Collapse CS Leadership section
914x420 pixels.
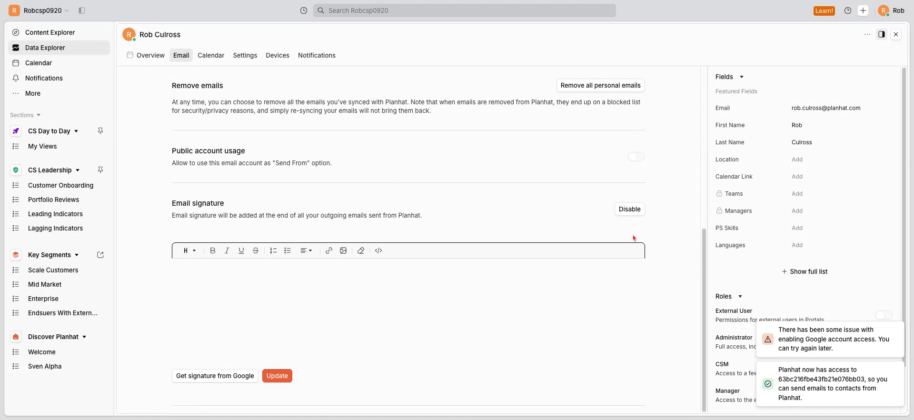pyautogui.click(x=78, y=170)
